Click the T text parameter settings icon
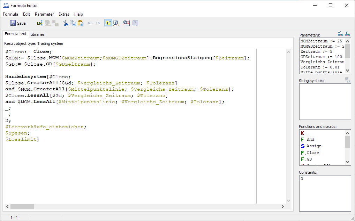The width and height of the screenshot is (355, 221). [x=347, y=34]
